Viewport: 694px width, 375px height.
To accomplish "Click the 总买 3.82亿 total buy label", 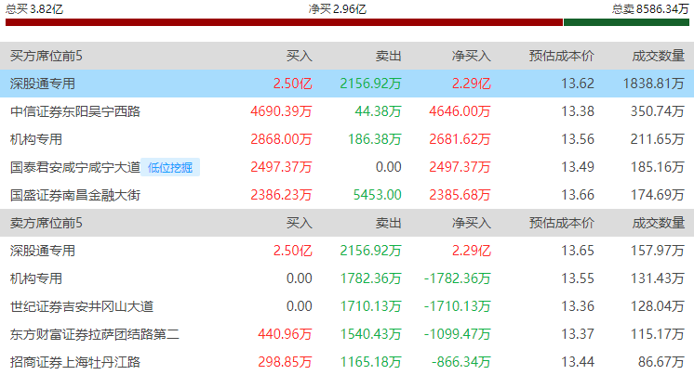I will click(34, 9).
